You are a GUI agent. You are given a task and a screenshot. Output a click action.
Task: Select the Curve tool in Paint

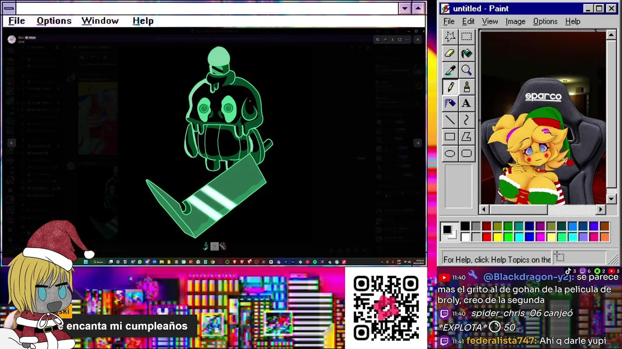[x=466, y=120]
